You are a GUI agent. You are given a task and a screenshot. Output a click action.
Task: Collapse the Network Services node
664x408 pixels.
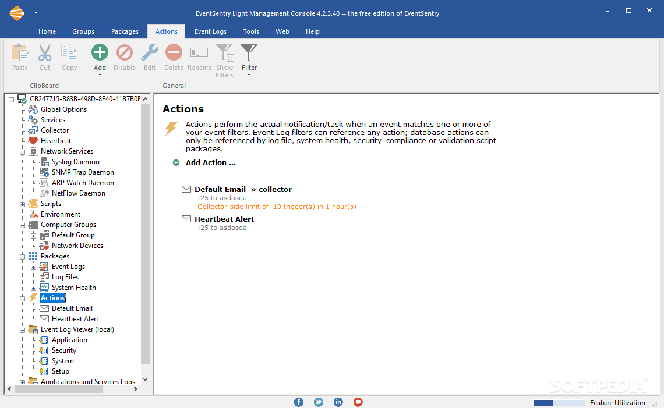(23, 152)
